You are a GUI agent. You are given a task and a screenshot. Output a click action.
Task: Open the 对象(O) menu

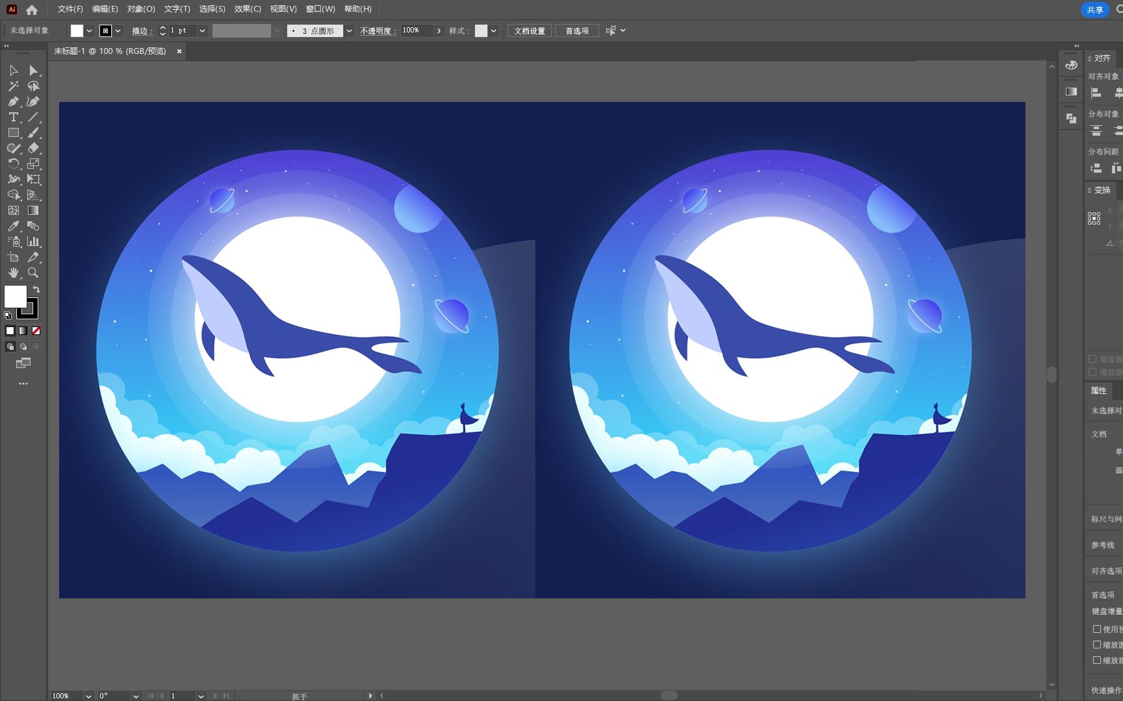pyautogui.click(x=141, y=9)
